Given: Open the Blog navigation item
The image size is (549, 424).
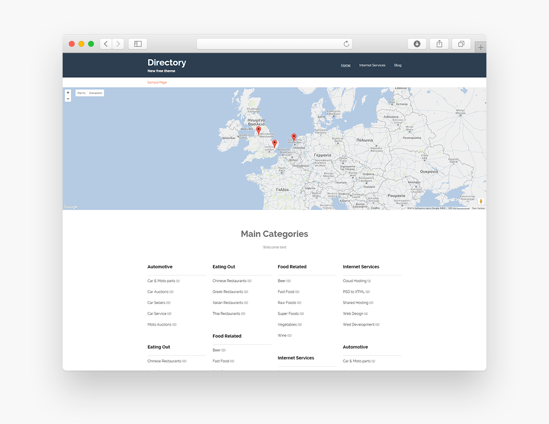Looking at the screenshot, I should (397, 65).
